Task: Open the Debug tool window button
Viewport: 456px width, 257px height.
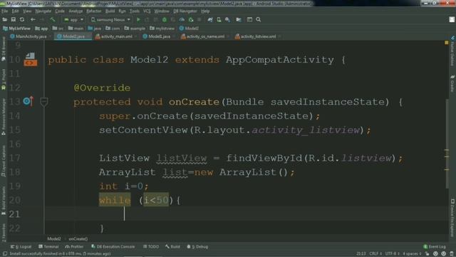Action: 197,246
